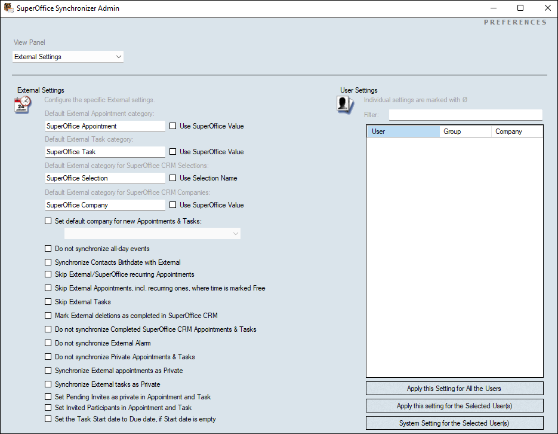This screenshot has width=558, height=434.
Task: Minimize the Synchronizer Admin window
Action: pyautogui.click(x=494, y=8)
